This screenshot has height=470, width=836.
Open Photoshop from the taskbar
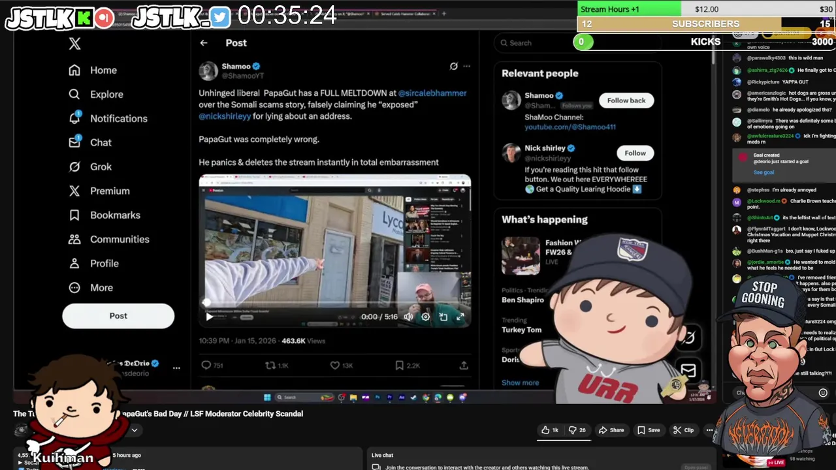[x=378, y=398]
